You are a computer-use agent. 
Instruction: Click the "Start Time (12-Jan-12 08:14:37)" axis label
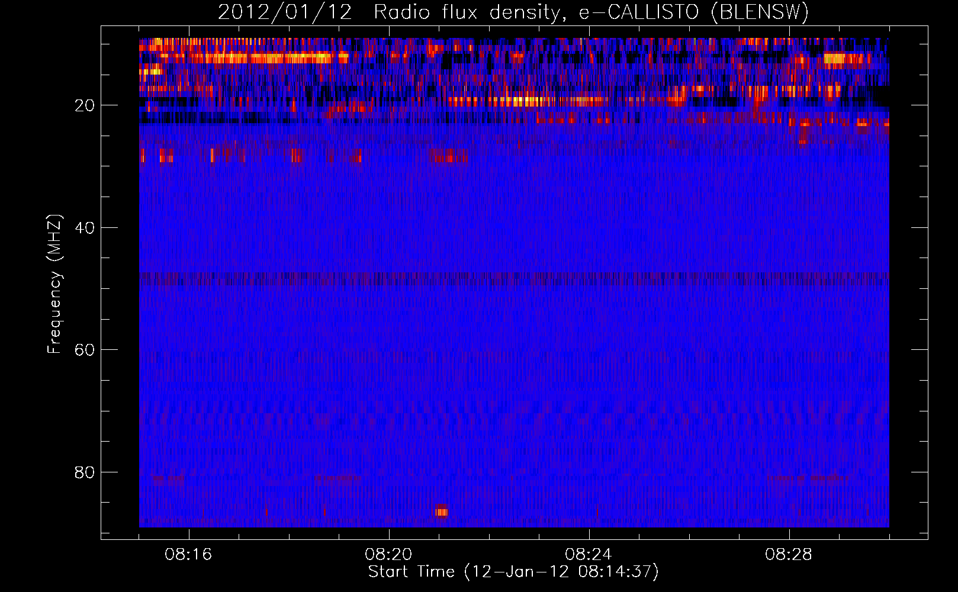[513, 572]
